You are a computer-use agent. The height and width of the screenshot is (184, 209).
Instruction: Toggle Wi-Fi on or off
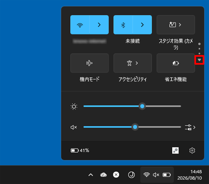(x=80, y=25)
